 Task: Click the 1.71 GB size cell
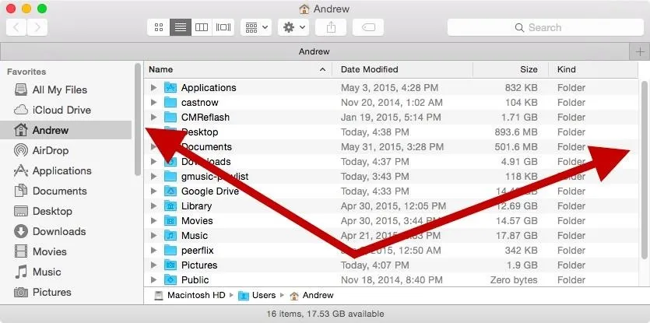(x=519, y=118)
